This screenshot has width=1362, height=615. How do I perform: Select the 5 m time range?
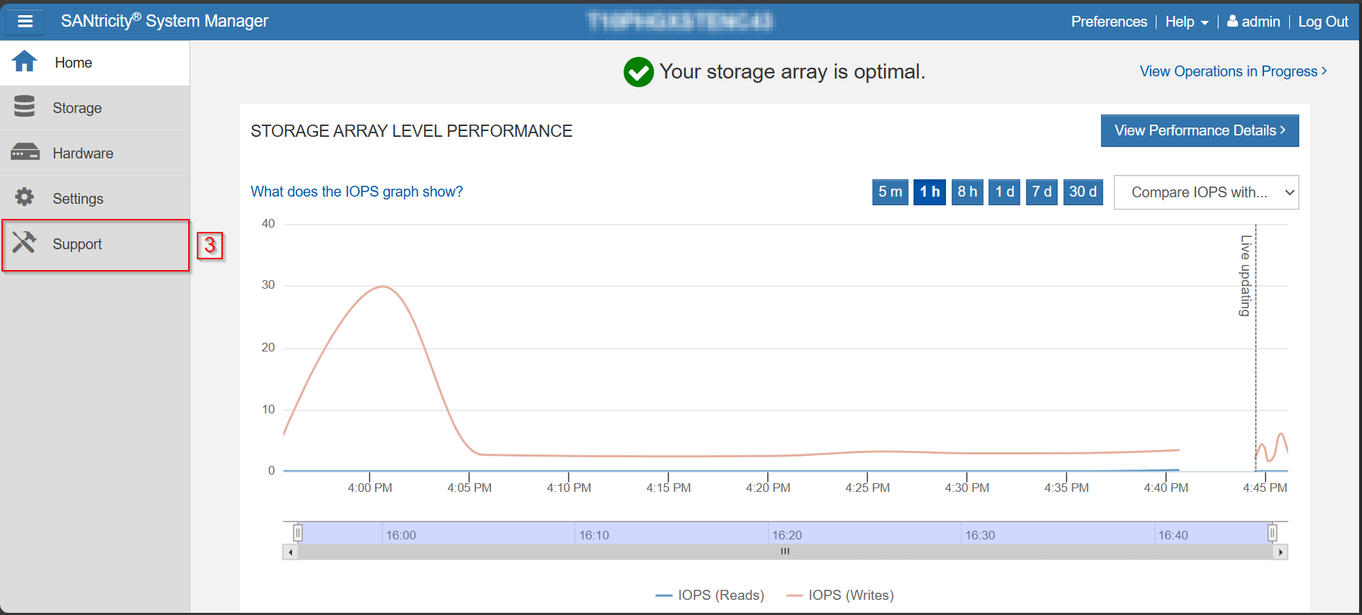890,192
